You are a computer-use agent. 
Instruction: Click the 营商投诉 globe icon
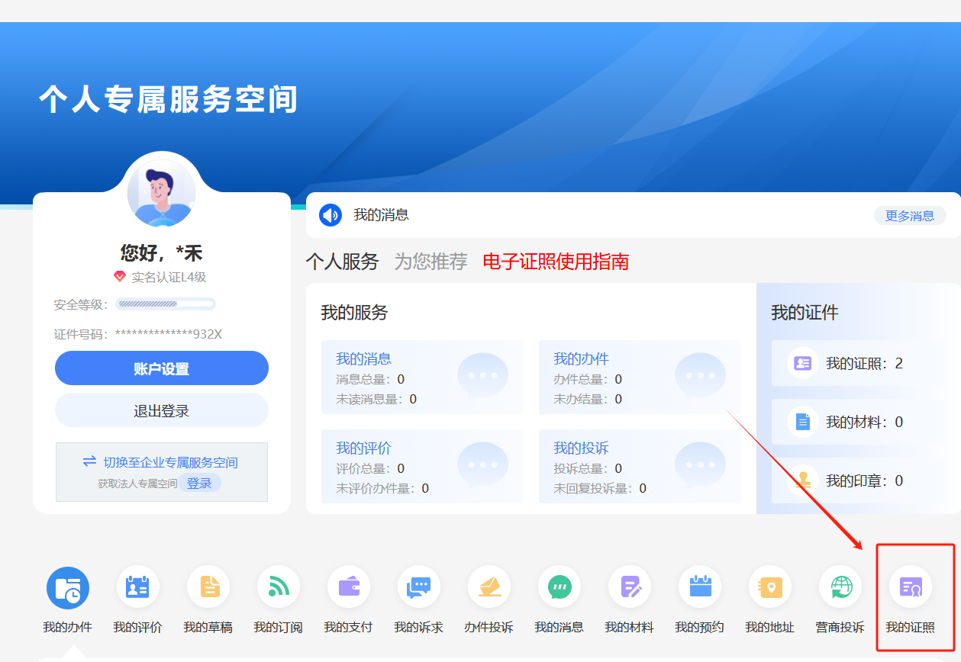tap(840, 587)
